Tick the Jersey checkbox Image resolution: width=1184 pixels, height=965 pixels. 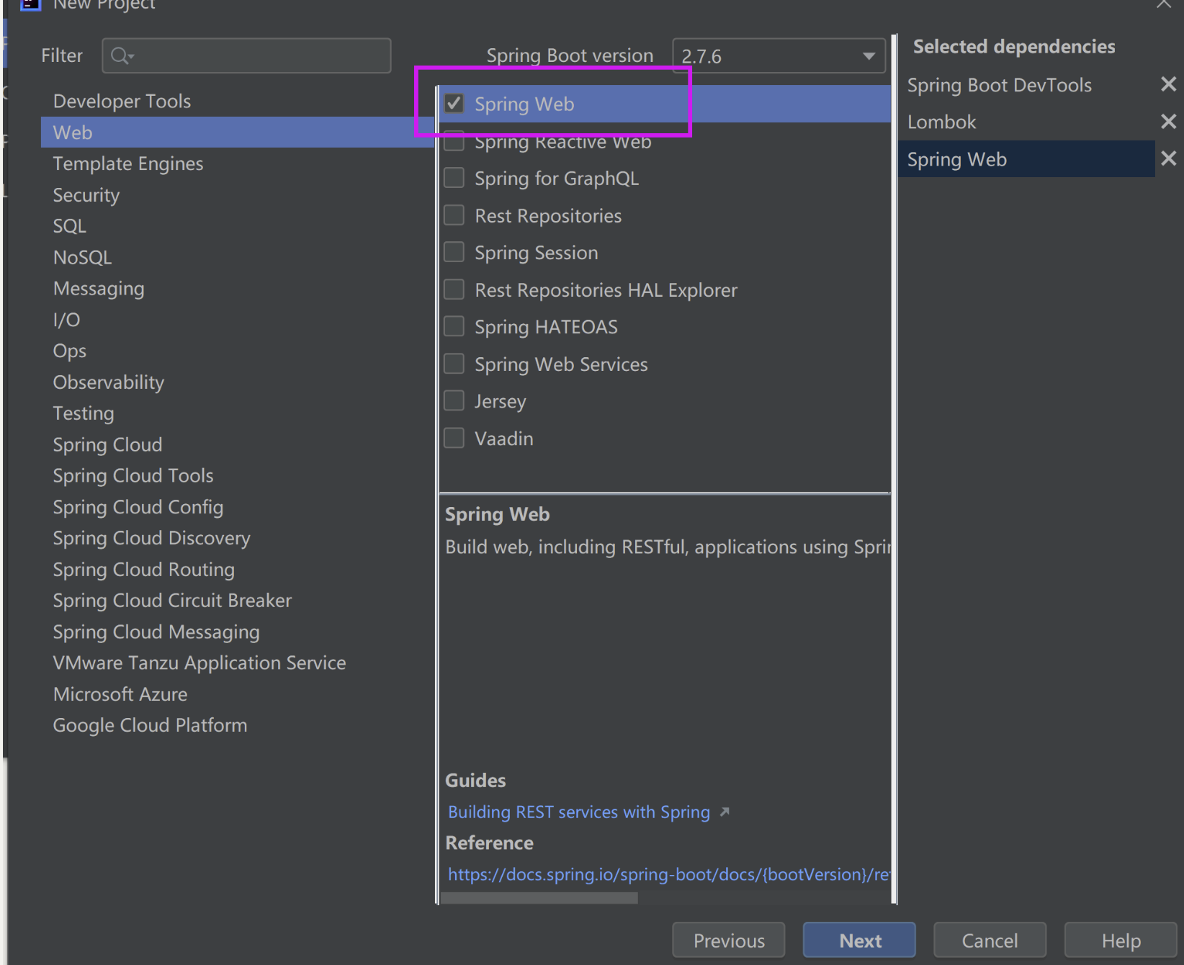pyautogui.click(x=454, y=400)
